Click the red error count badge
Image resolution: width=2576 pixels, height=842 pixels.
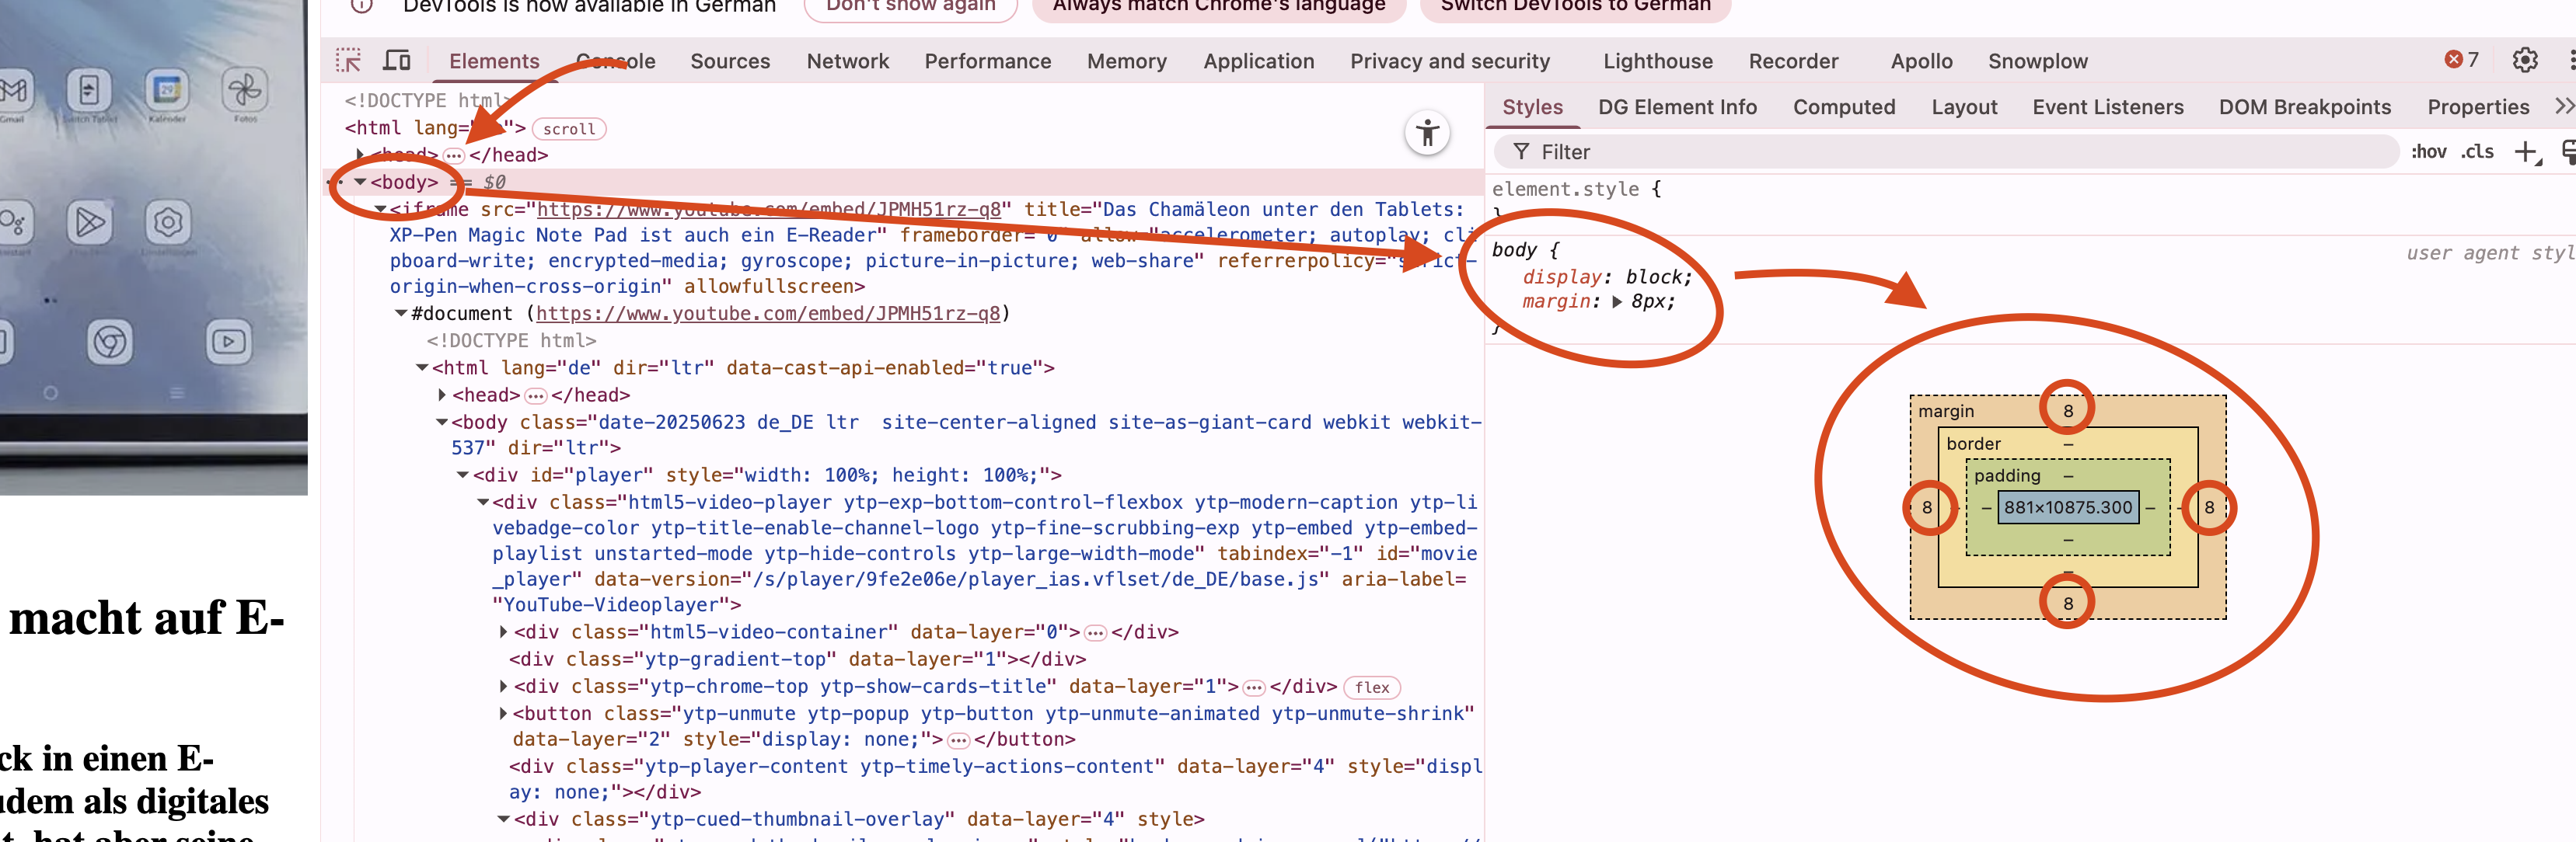(x=2461, y=60)
